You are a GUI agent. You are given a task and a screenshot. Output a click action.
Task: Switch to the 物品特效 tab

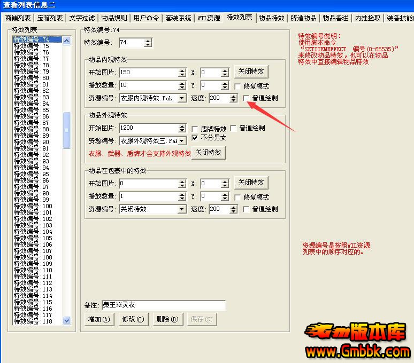tap(271, 18)
